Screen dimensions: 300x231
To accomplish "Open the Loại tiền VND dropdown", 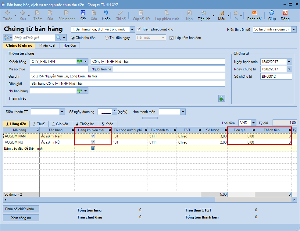I will [x=253, y=123].
